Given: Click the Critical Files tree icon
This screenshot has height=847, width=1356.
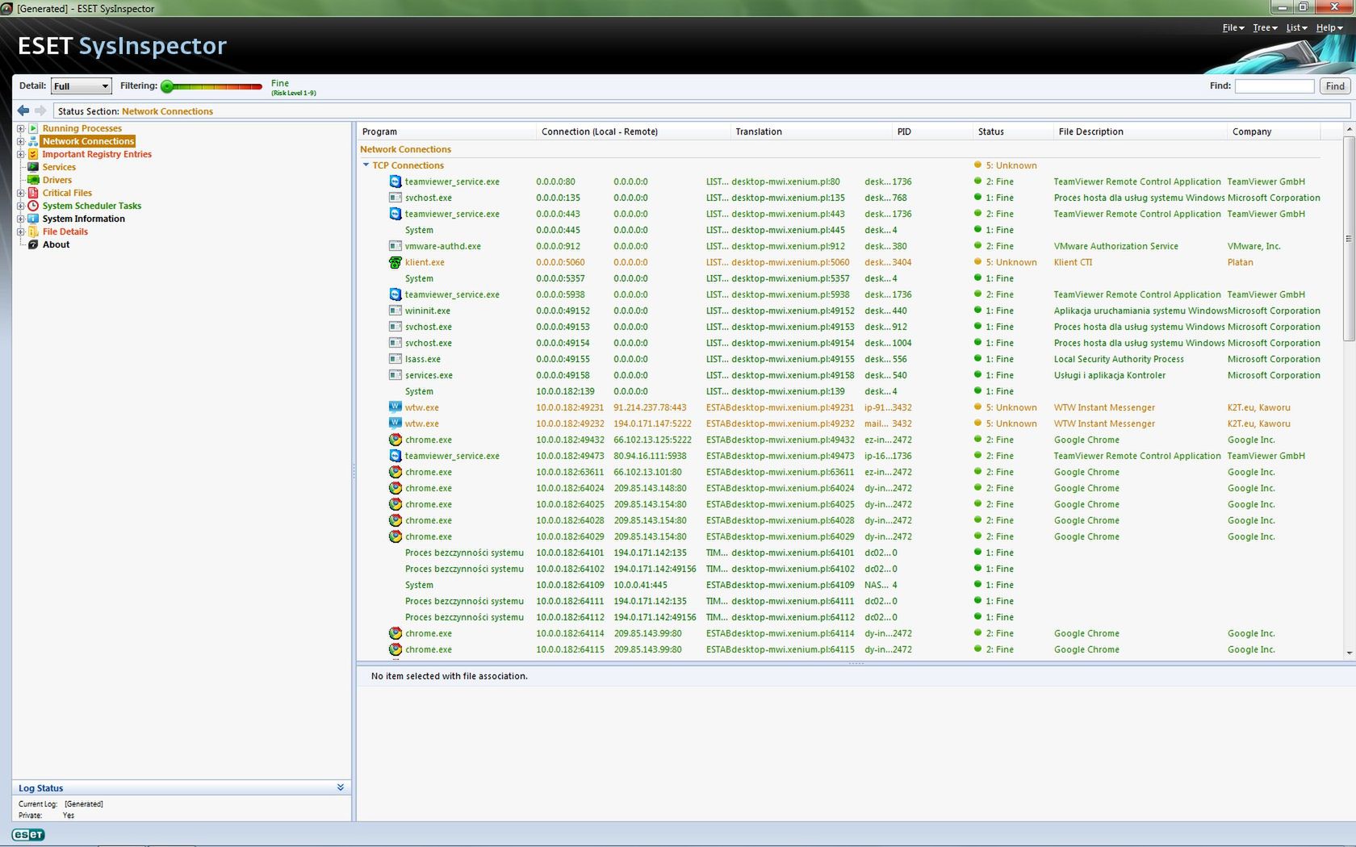Looking at the screenshot, I should coord(33,193).
